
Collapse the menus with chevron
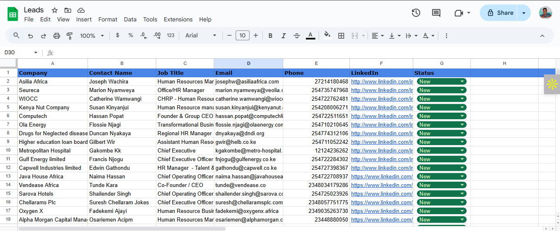tap(542, 36)
